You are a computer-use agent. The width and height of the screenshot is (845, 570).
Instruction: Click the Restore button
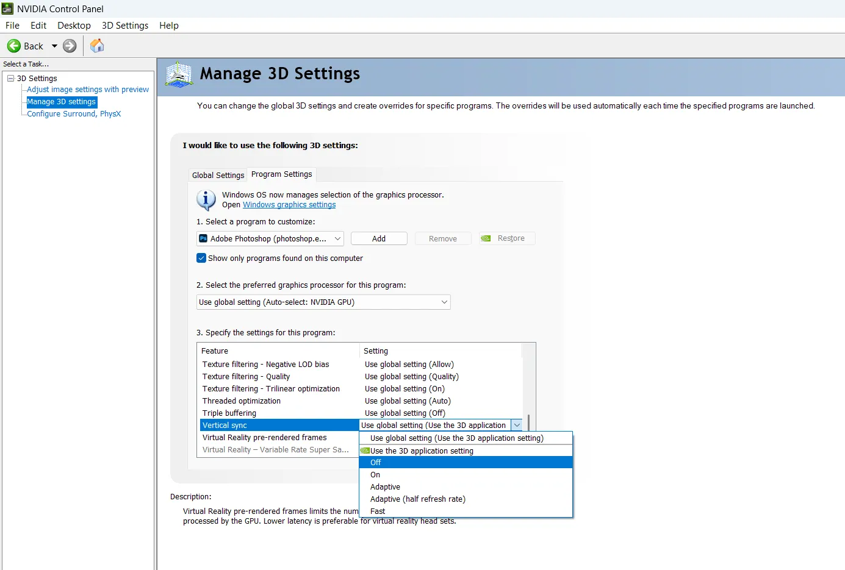[x=507, y=238]
